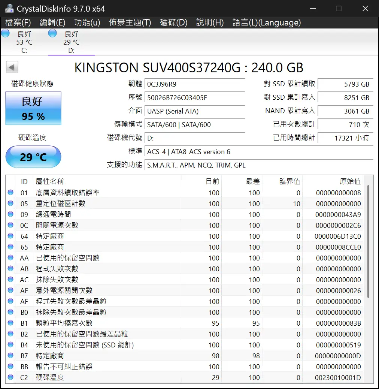Open the 說明(H) menu
Image resolution: width=379 pixels, height=389 pixels.
coord(210,22)
